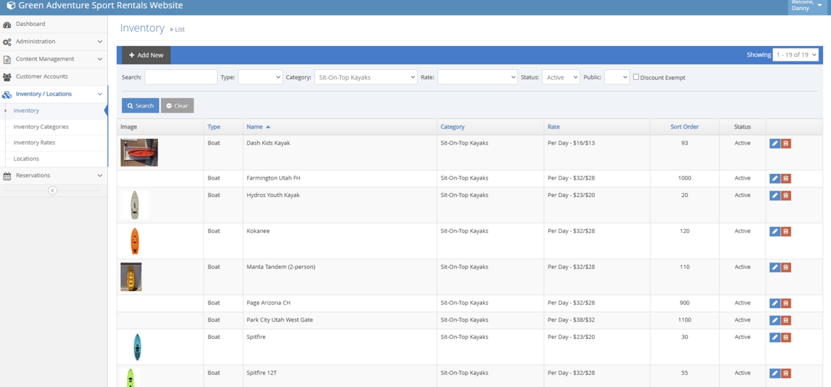Delete the Park City Utah West Gate item
Image resolution: width=831 pixels, height=387 pixels.
pyautogui.click(x=786, y=320)
